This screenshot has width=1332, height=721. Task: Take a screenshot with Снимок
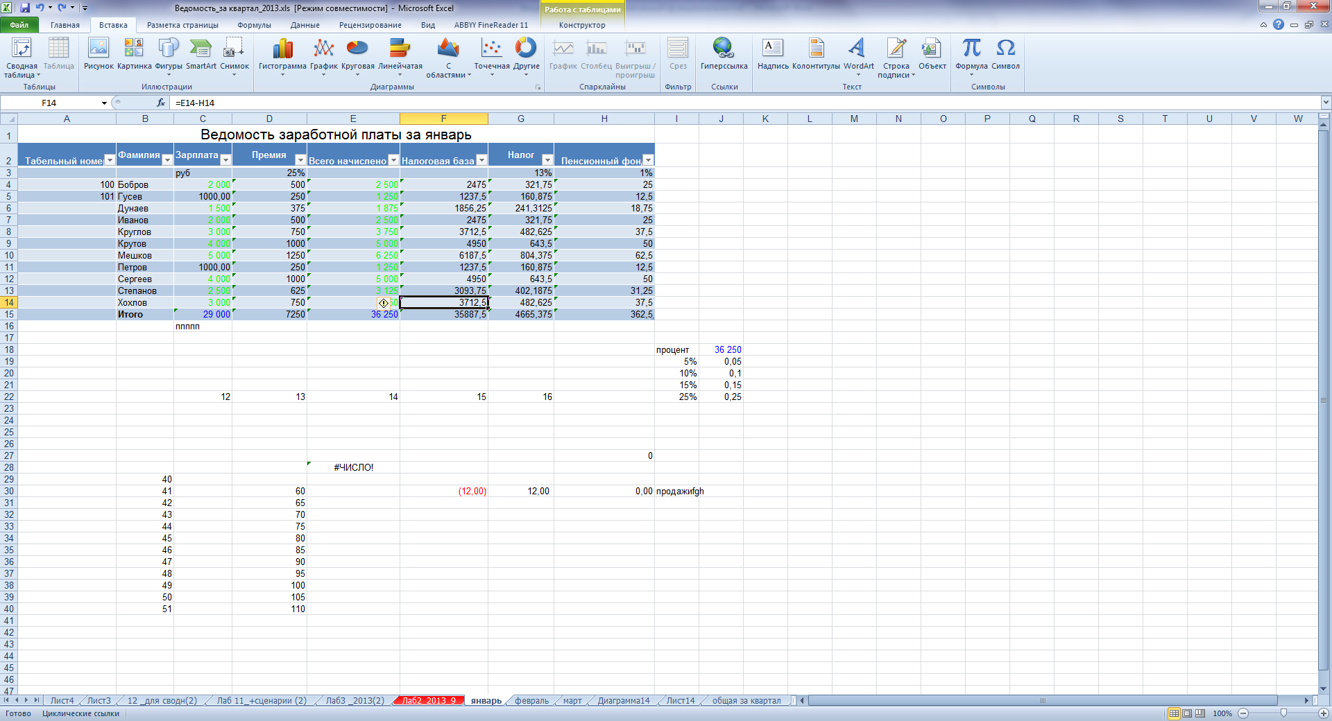tap(234, 58)
